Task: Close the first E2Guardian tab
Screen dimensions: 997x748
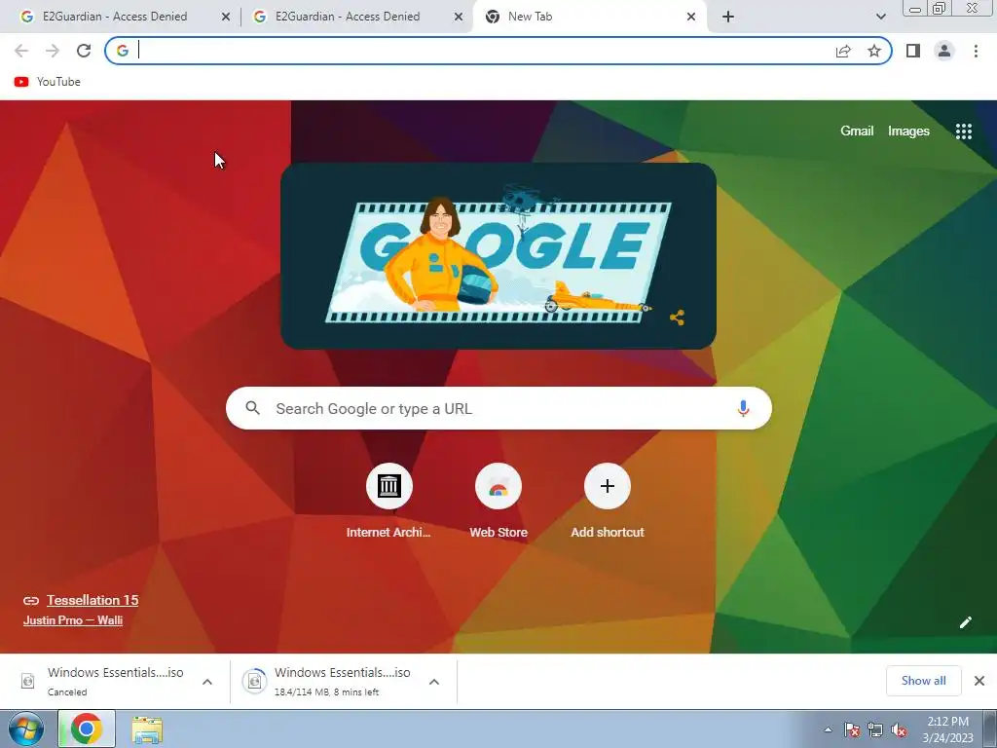Action: click(x=226, y=18)
